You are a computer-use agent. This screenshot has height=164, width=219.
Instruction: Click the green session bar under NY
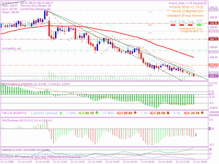click(199, 25)
